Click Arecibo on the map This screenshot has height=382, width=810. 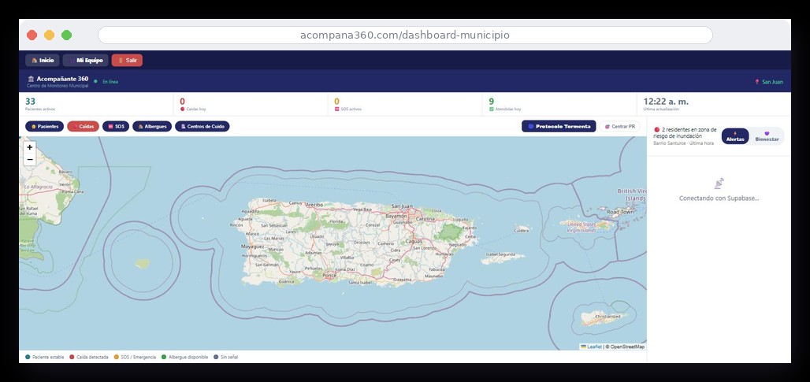click(314, 205)
